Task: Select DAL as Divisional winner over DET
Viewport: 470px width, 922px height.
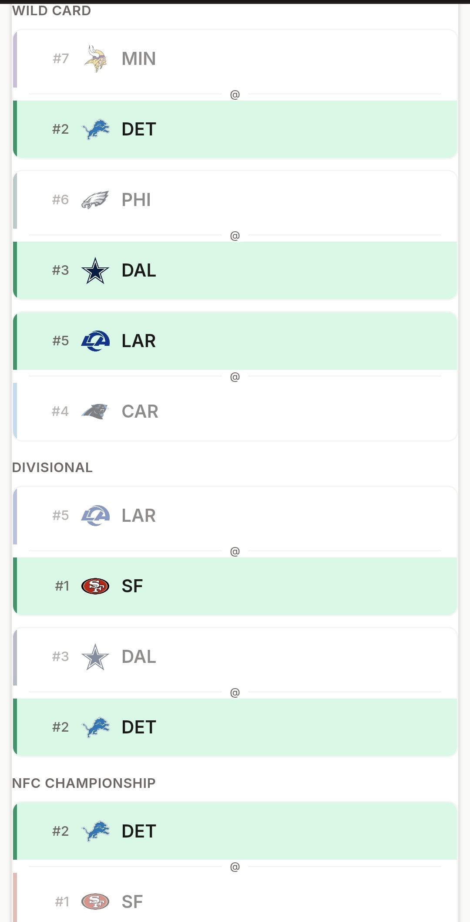Action: (x=235, y=657)
